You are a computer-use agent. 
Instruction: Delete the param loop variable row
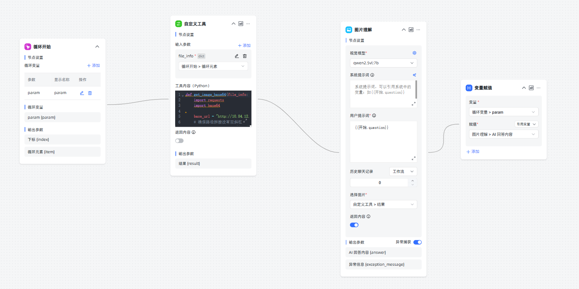point(90,93)
